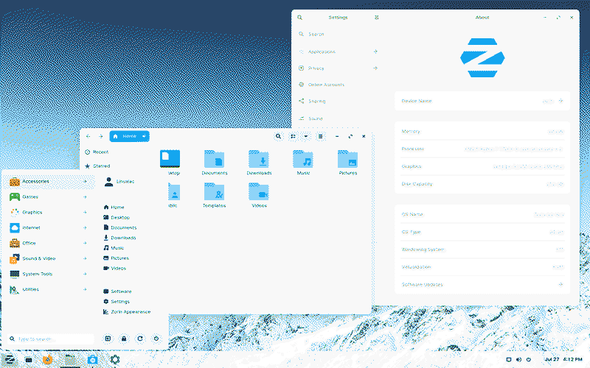590x368 pixels.
Task: Open Settings gear in the taskbar
Action: click(x=115, y=360)
